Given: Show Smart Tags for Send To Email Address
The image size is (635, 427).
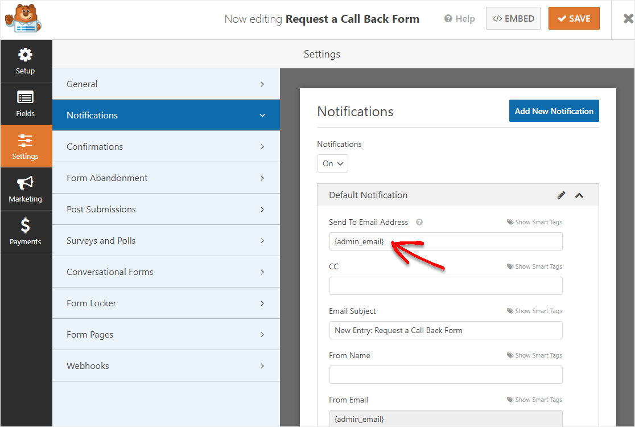Looking at the screenshot, I should [534, 222].
